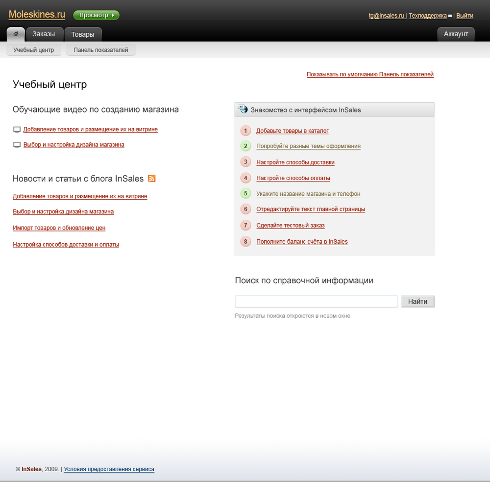Click envelope icon next to Техподдержка
Screen dimensions: 490x482
point(450,16)
